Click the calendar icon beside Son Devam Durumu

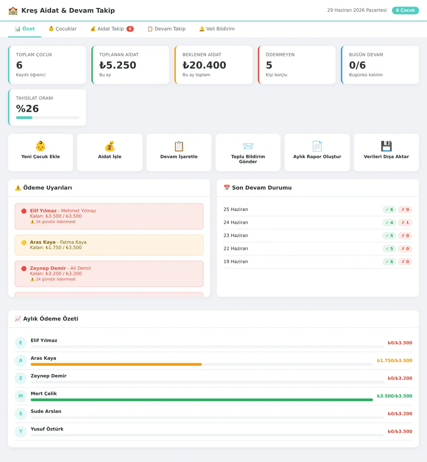(x=227, y=188)
